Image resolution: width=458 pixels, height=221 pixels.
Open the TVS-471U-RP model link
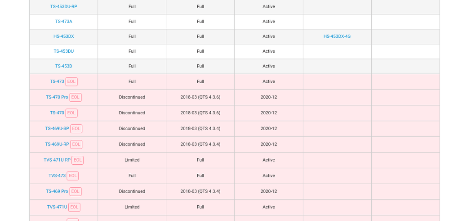click(x=57, y=160)
